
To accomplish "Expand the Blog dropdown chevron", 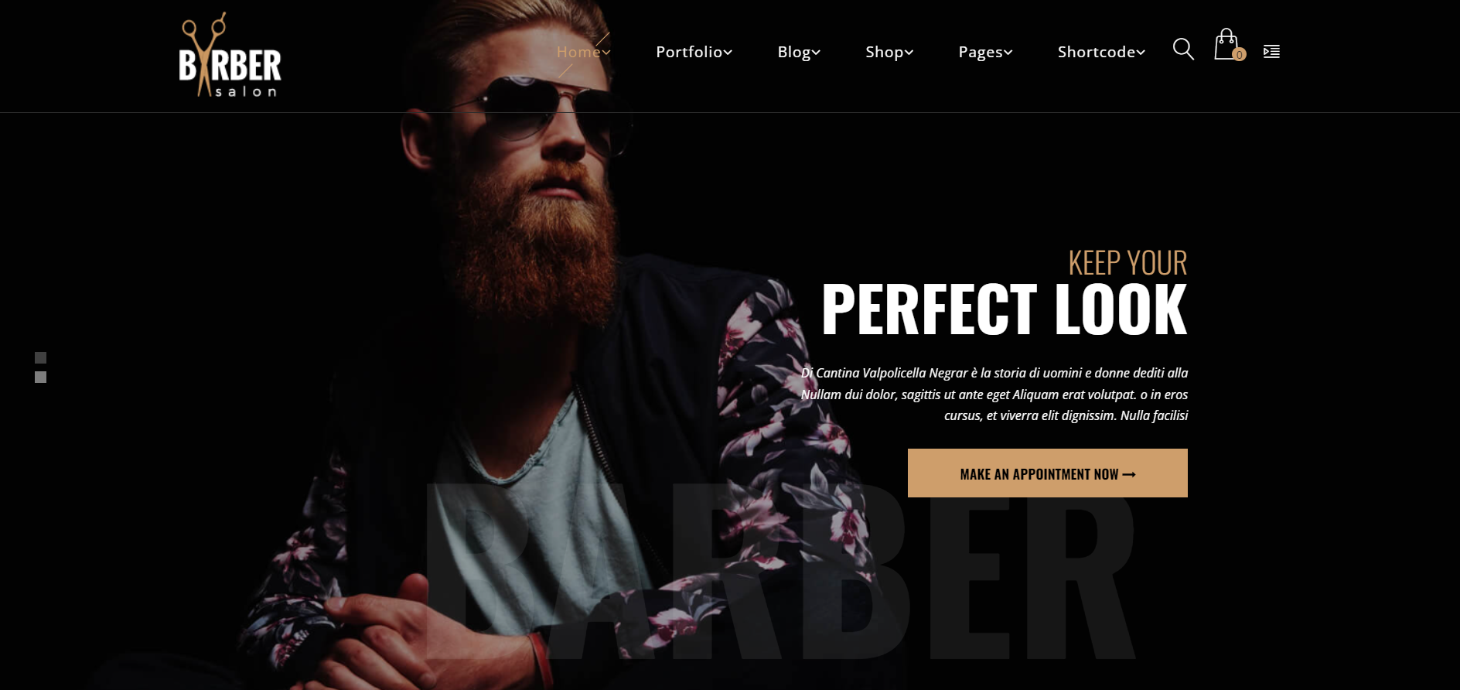I will click(x=816, y=53).
